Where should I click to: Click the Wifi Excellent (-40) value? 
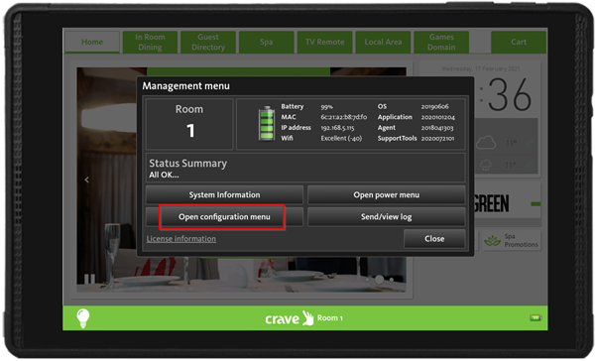tap(341, 138)
